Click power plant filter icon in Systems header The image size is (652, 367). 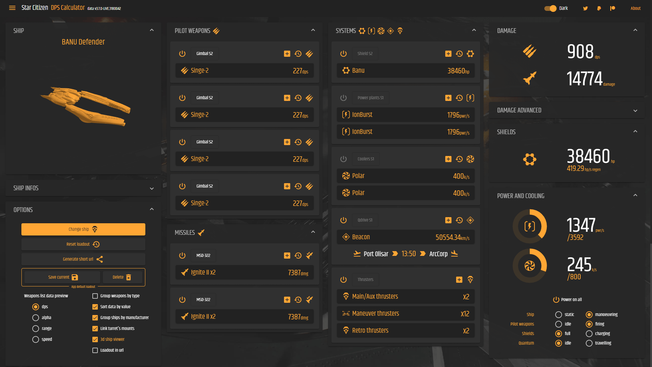click(x=372, y=31)
